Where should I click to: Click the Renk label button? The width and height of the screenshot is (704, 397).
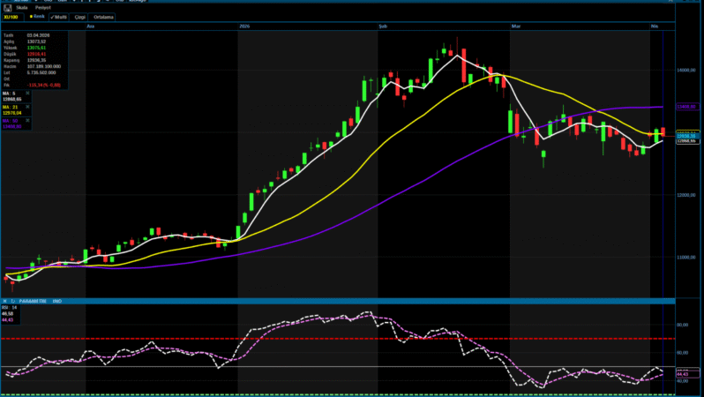point(38,16)
